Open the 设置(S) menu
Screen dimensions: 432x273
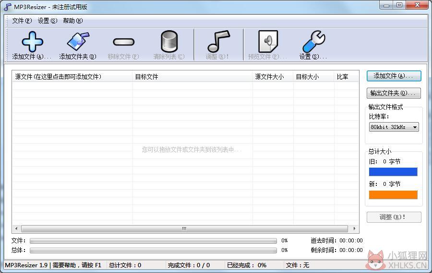[48, 21]
